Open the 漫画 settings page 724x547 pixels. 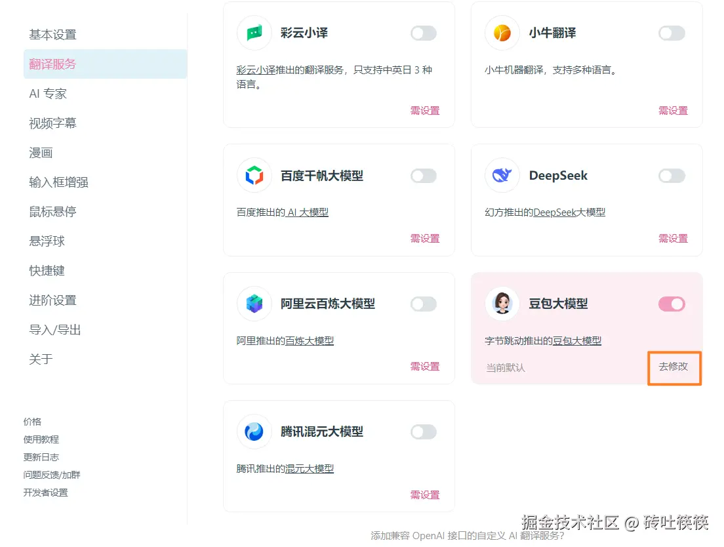point(106,153)
